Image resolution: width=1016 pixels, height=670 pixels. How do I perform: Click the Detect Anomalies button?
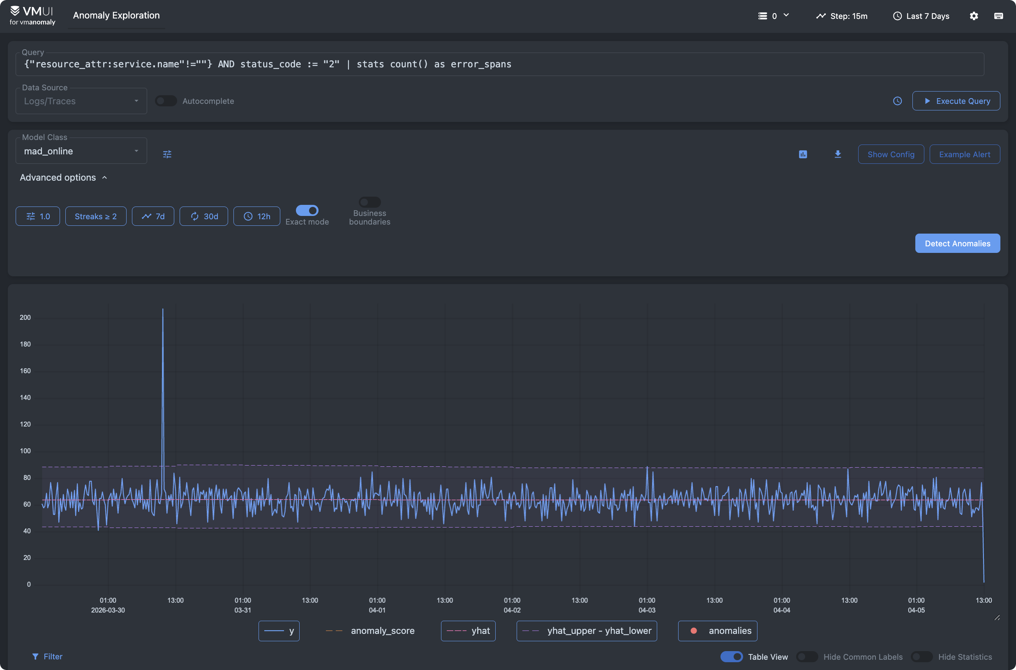coord(957,243)
